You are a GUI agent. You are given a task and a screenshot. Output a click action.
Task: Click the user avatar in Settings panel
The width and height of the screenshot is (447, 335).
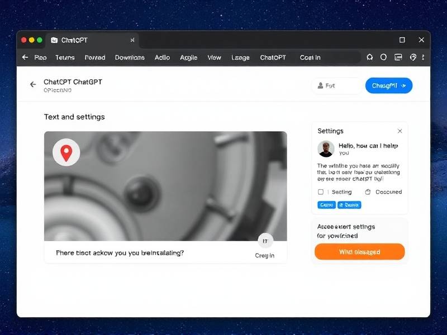click(x=326, y=149)
